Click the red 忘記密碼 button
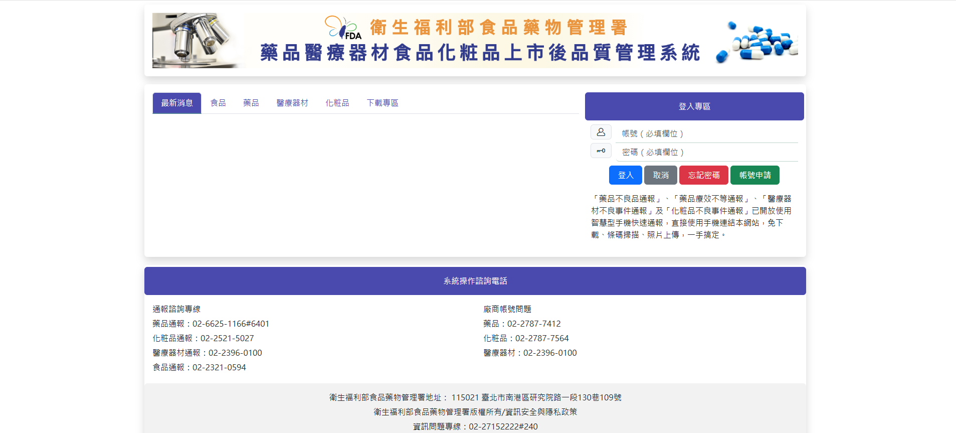956x433 pixels. click(704, 175)
